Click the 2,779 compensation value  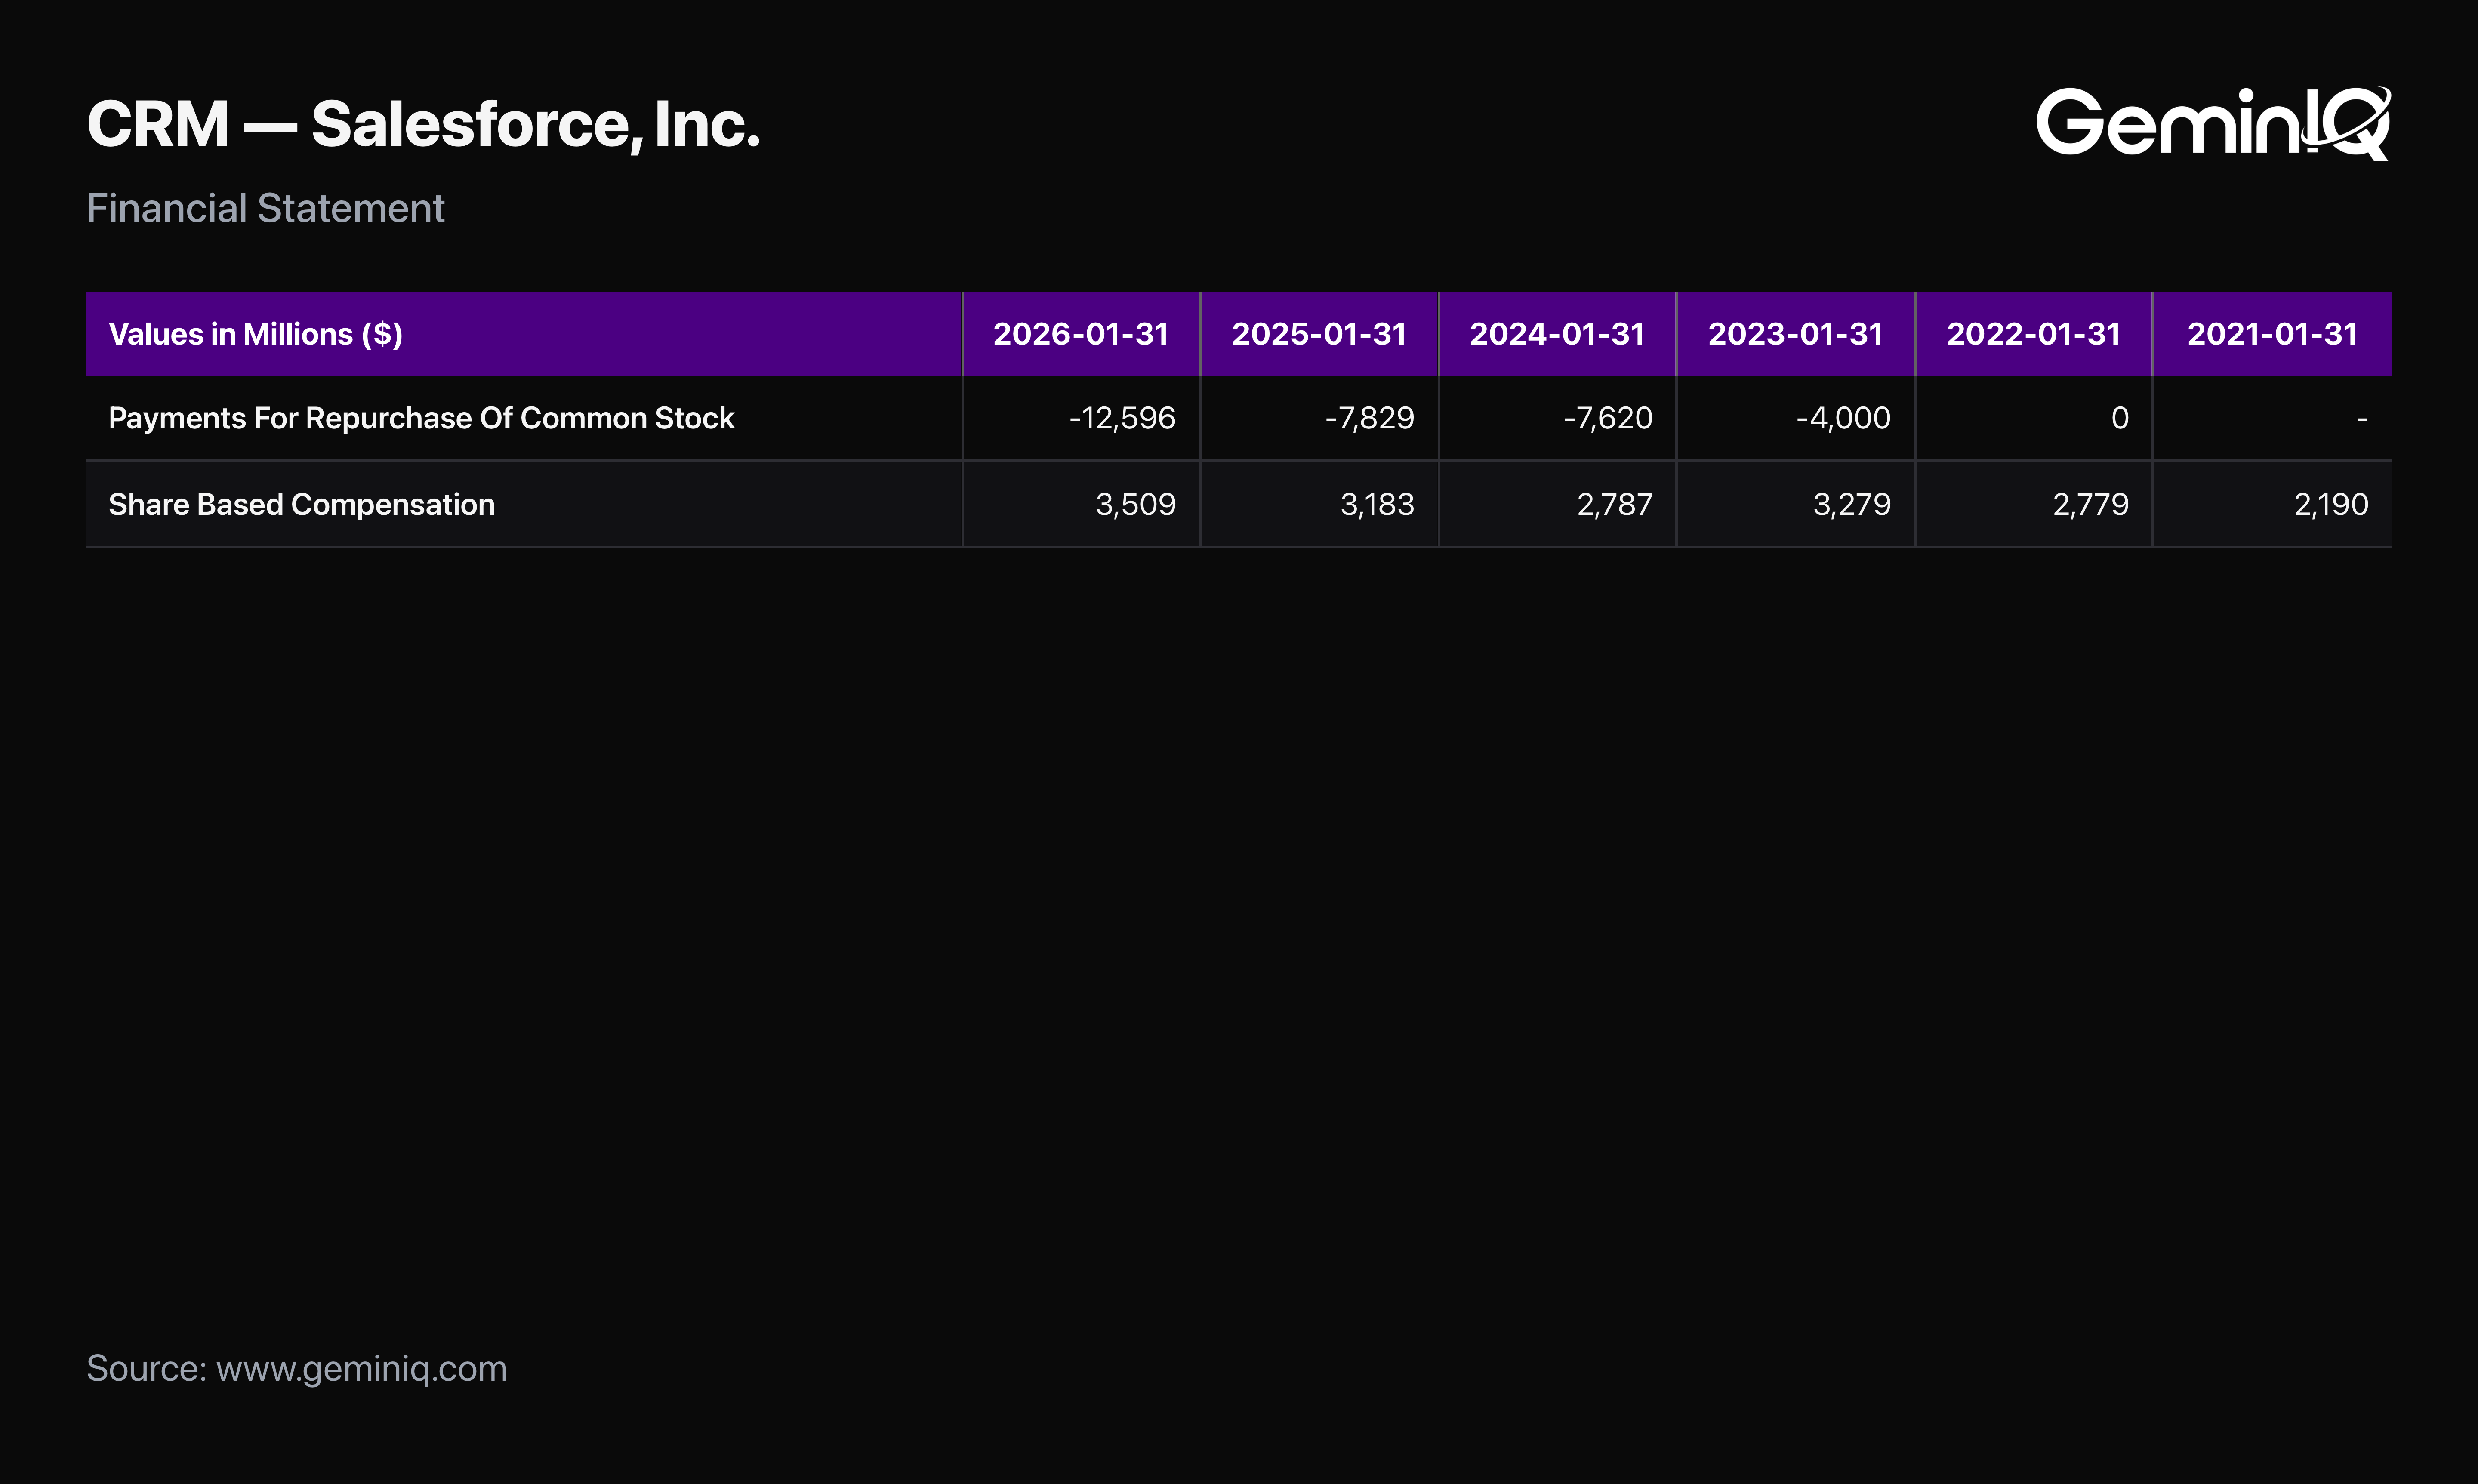(2090, 504)
